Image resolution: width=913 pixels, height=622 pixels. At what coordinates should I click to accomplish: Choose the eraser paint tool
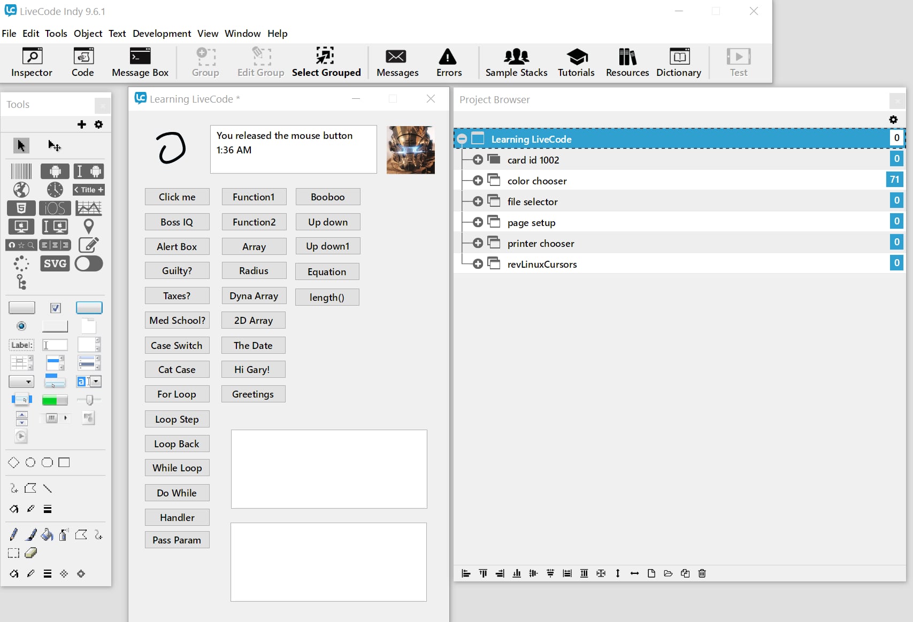[31, 553]
